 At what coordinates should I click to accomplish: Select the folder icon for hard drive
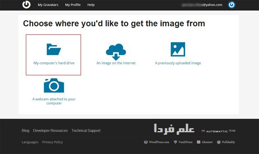(54, 49)
